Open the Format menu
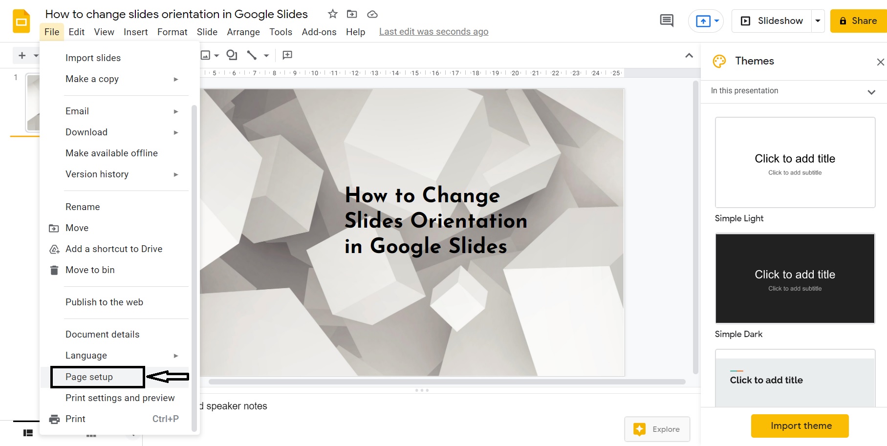The image size is (887, 446). coord(173,32)
